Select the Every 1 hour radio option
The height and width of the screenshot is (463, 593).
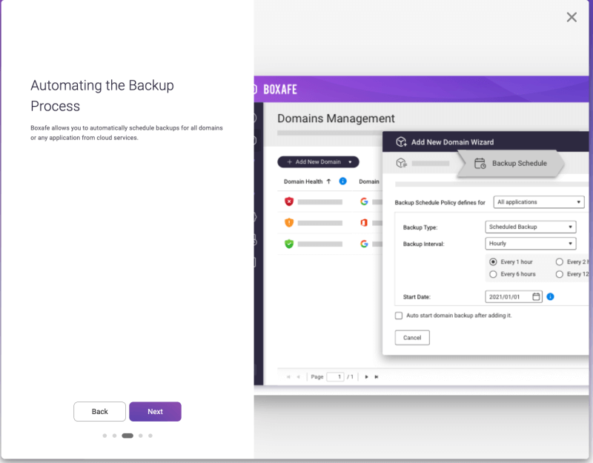[x=493, y=262]
